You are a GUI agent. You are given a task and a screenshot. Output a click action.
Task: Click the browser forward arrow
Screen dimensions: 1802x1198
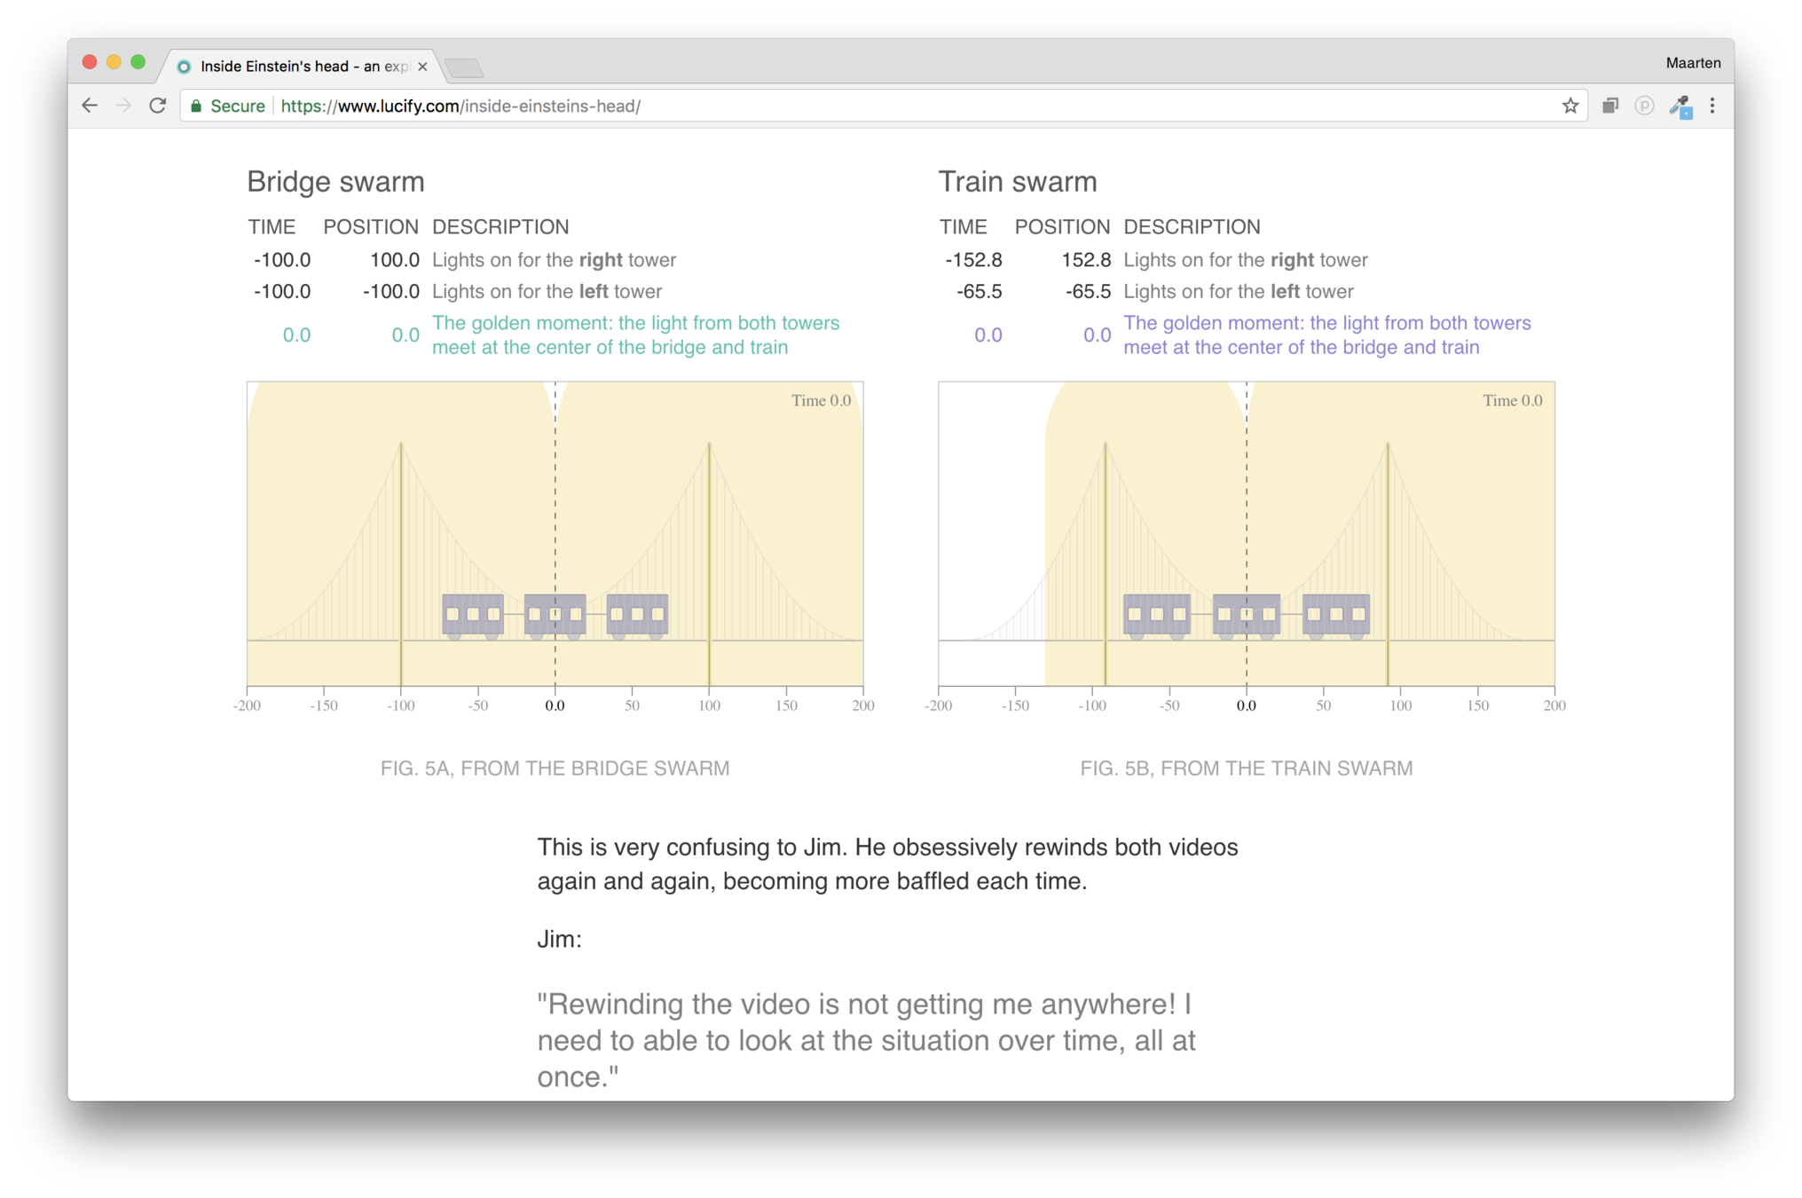point(123,106)
